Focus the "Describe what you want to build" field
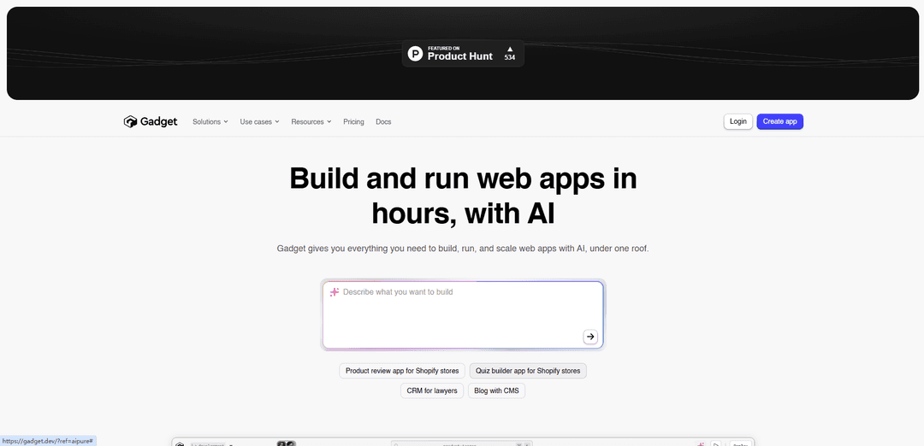924x446 pixels. coord(463,314)
